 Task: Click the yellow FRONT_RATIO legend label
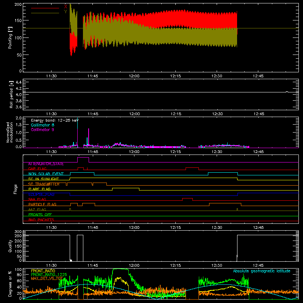pos(43,271)
